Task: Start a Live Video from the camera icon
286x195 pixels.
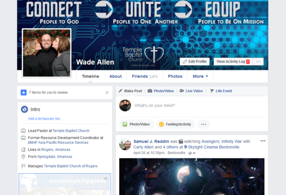Action: coord(182,91)
